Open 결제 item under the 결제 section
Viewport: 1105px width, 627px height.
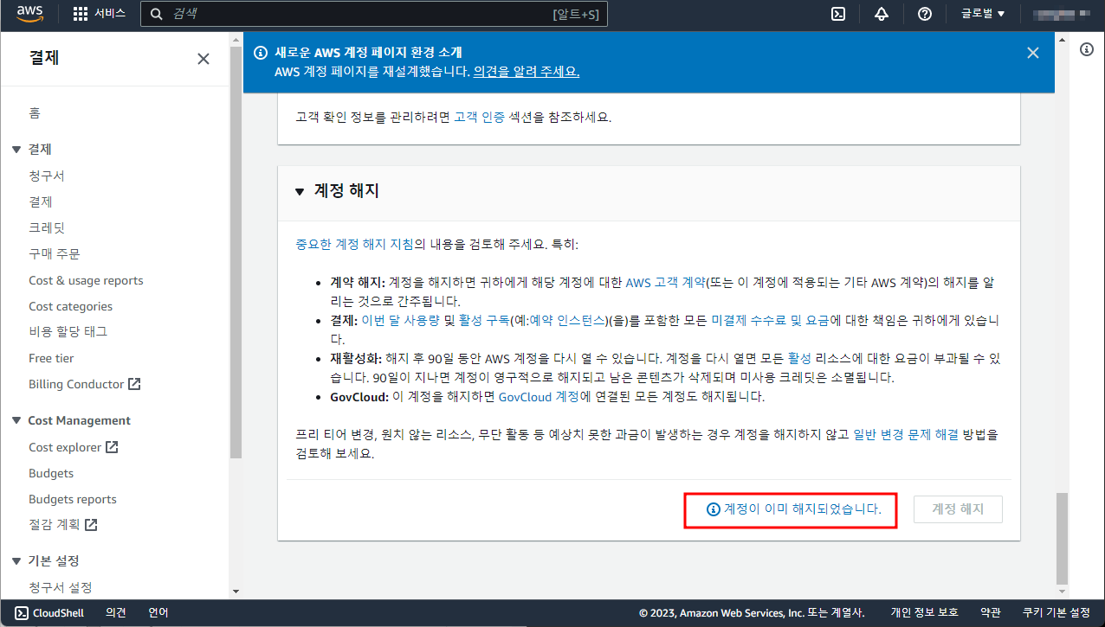(41, 202)
